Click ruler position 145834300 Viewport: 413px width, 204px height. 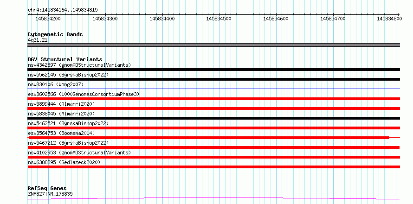pos(105,19)
